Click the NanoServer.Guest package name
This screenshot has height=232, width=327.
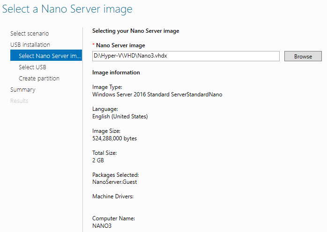click(114, 182)
